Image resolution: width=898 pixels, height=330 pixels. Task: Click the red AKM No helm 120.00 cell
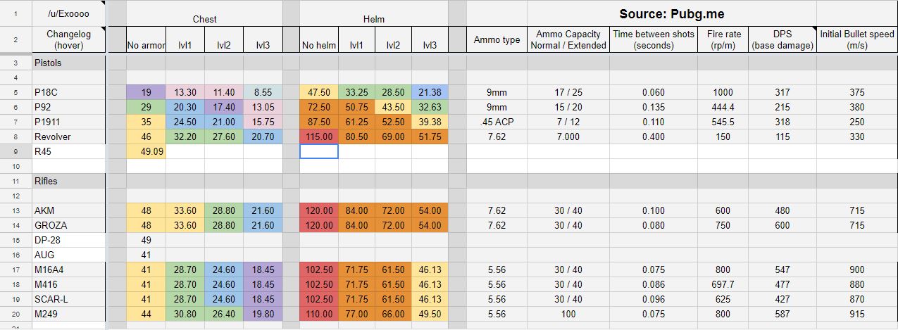coord(319,210)
